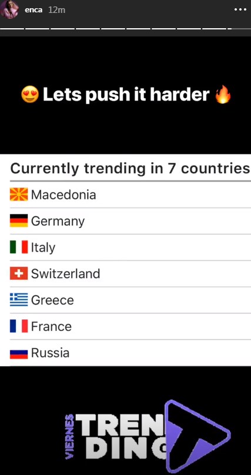Select the Greece country label
This screenshot has width=251, height=475.
coord(52,300)
